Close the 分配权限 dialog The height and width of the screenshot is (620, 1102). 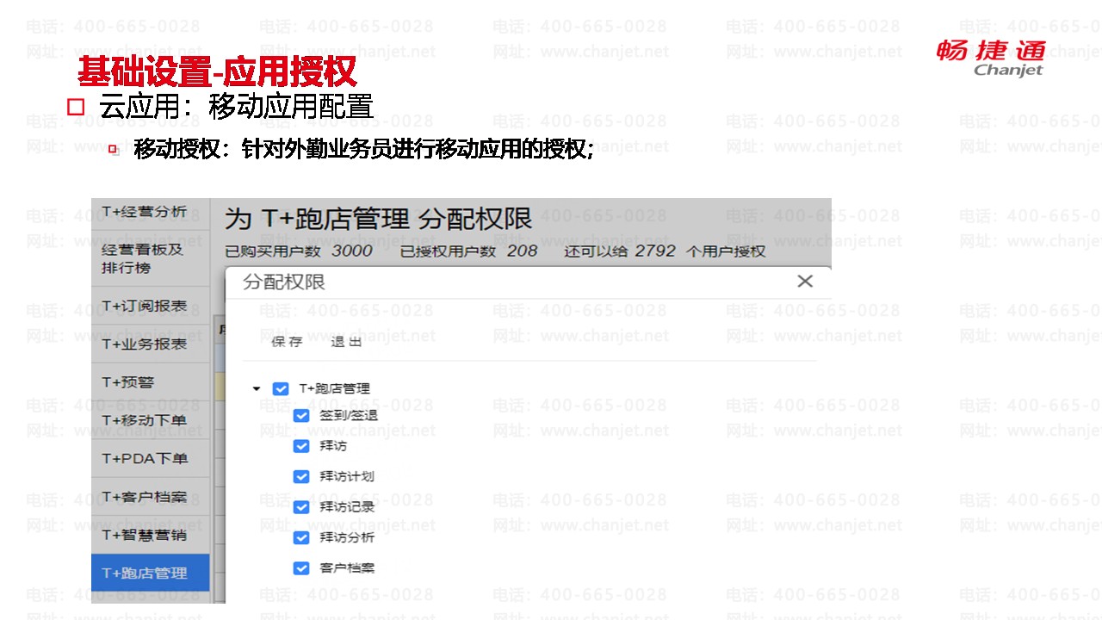[x=805, y=282]
